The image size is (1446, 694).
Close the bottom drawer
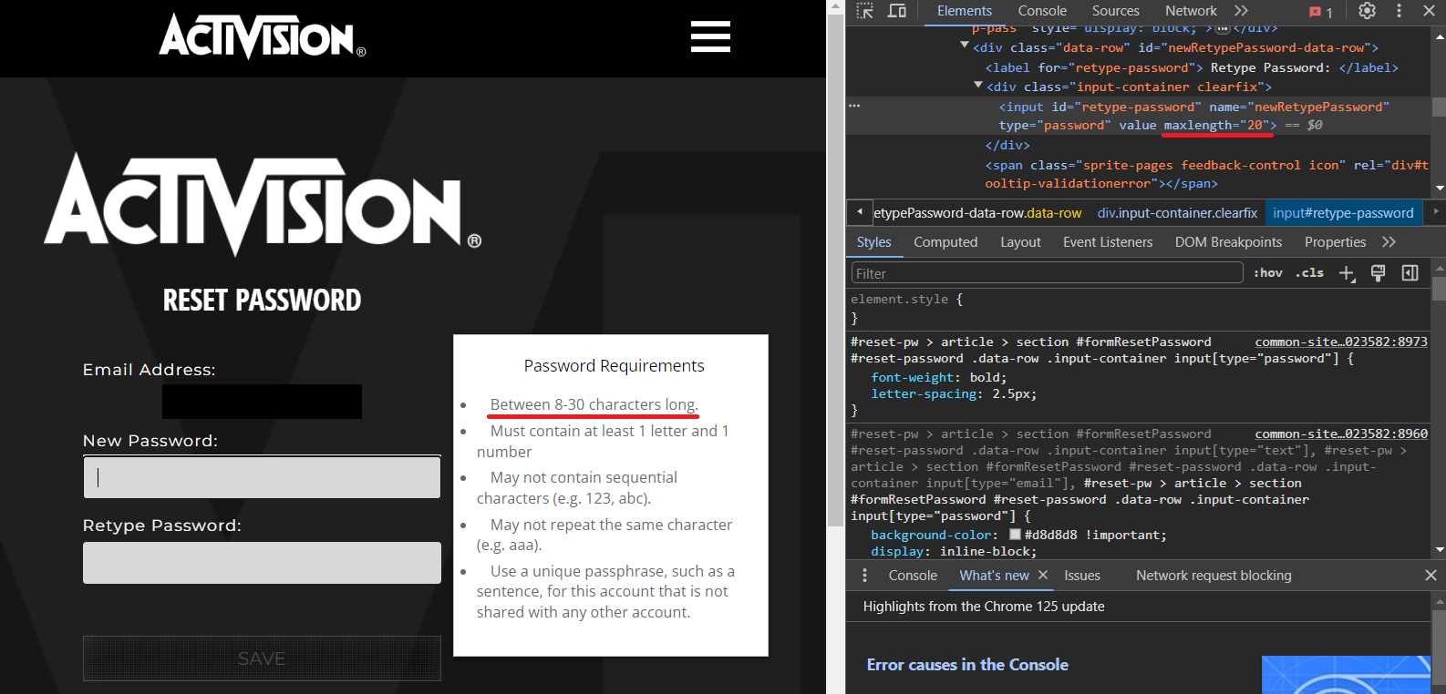[1431, 576]
